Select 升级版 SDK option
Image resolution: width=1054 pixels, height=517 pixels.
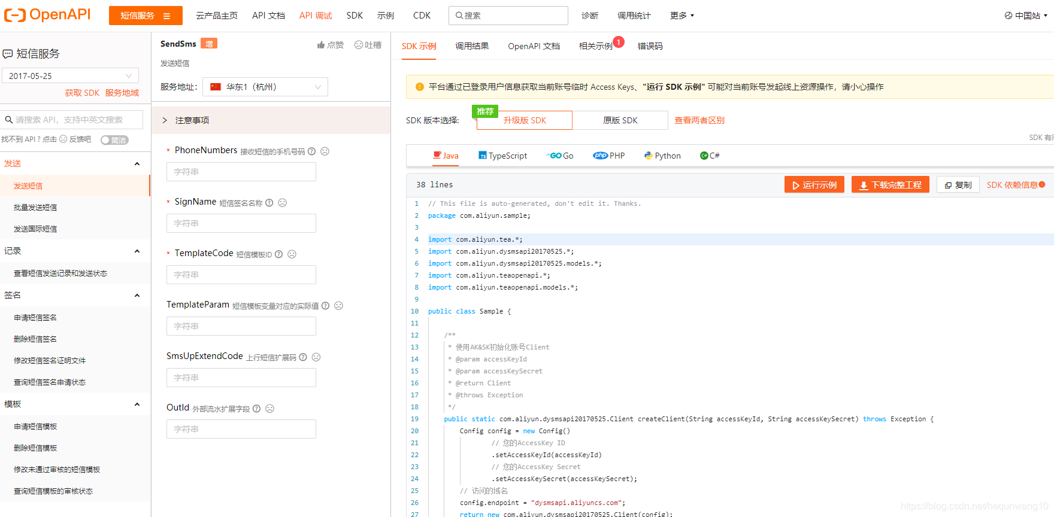click(525, 120)
